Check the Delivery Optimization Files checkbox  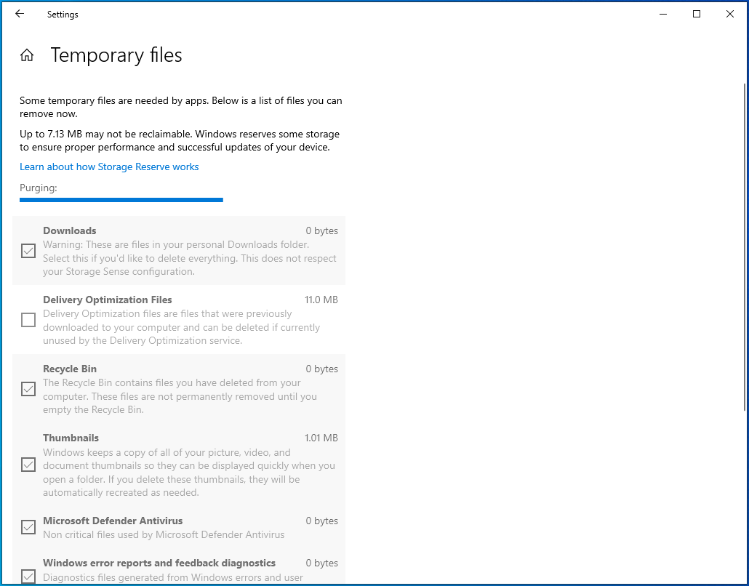click(x=28, y=320)
